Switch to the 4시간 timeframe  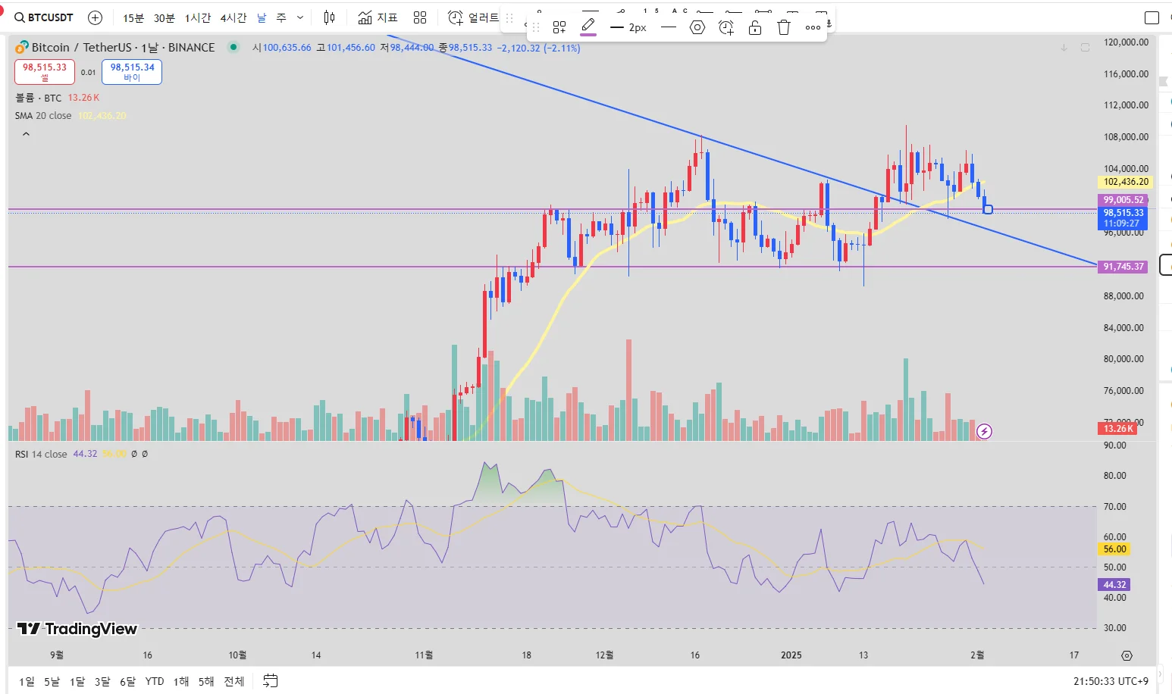click(x=233, y=17)
